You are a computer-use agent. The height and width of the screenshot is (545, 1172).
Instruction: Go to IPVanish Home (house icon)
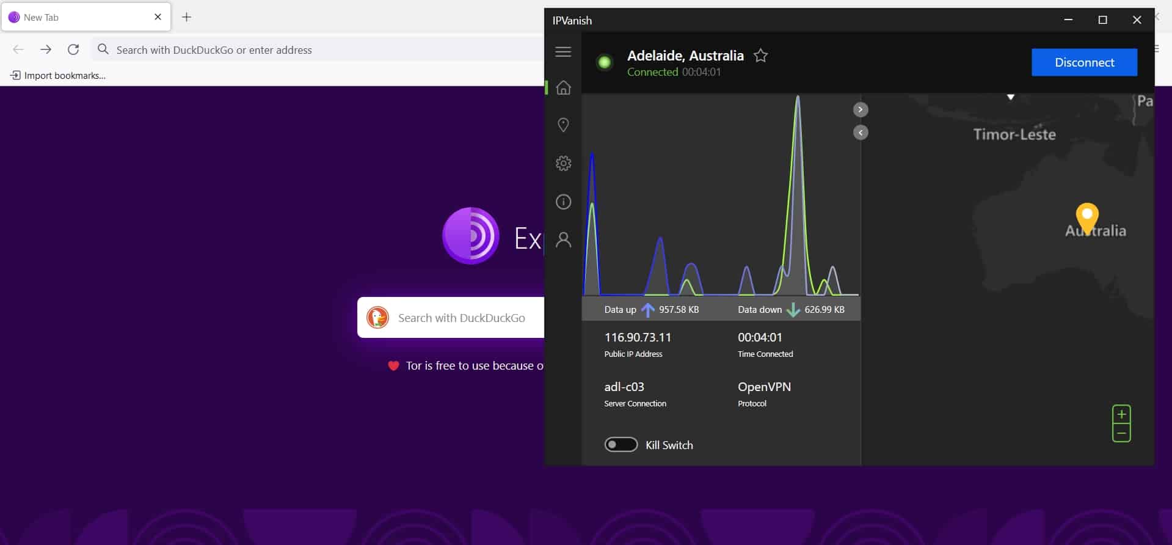click(x=563, y=88)
